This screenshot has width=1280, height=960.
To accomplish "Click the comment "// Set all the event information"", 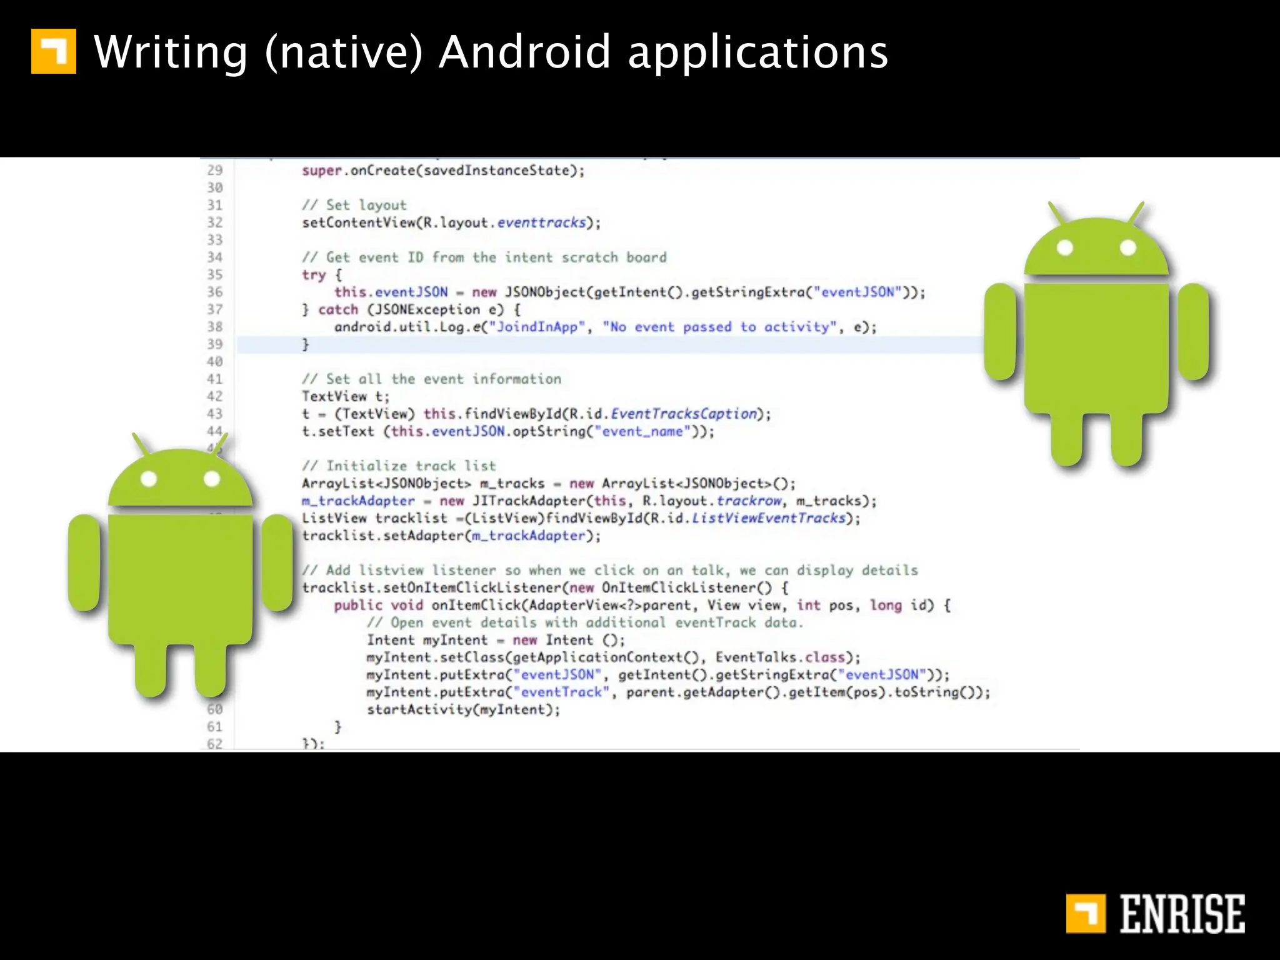I will [432, 379].
